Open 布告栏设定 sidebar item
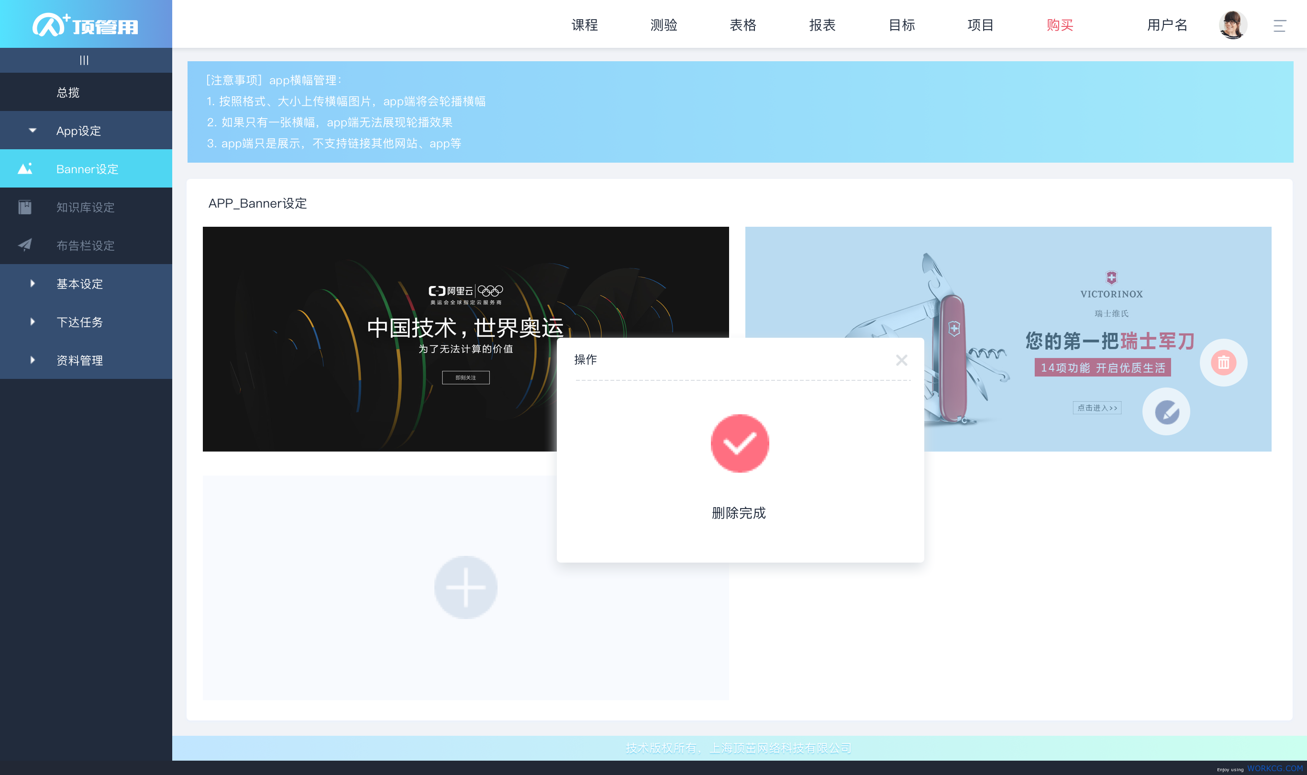 point(86,245)
